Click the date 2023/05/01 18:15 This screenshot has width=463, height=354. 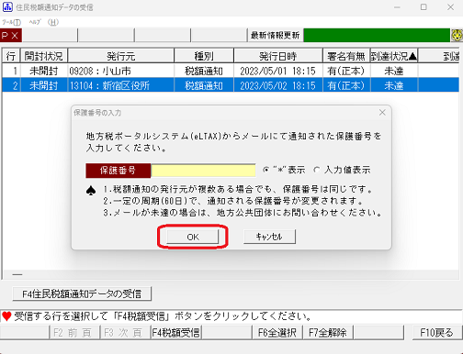277,71
